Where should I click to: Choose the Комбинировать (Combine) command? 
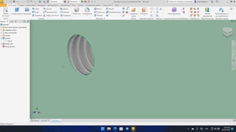point(114,12)
